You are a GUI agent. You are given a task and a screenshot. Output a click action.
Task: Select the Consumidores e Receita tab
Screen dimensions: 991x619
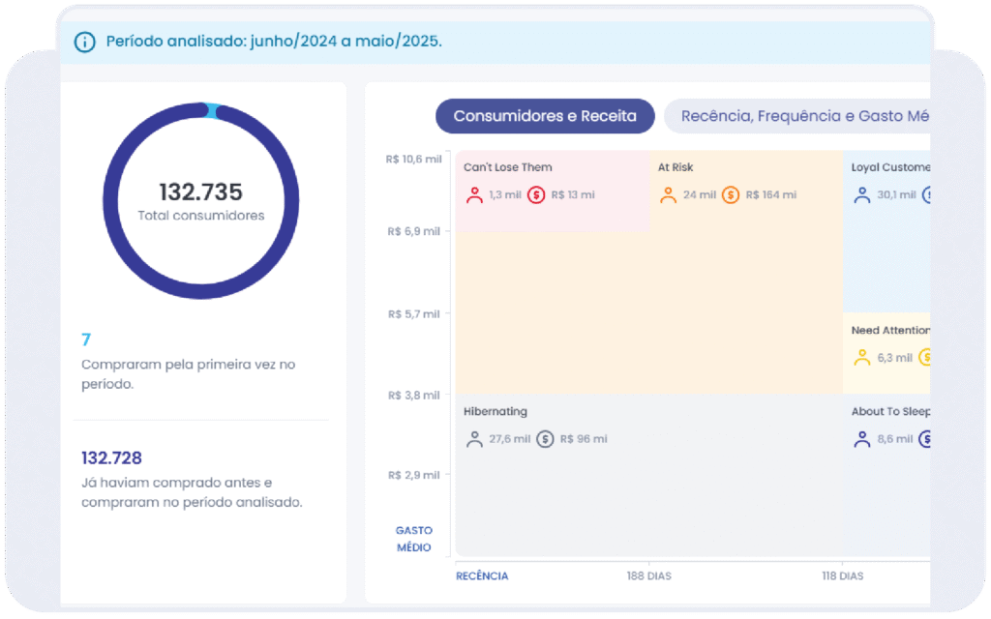[545, 116]
